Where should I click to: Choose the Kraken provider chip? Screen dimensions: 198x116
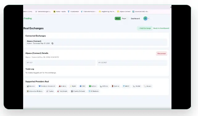[x=62, y=86]
